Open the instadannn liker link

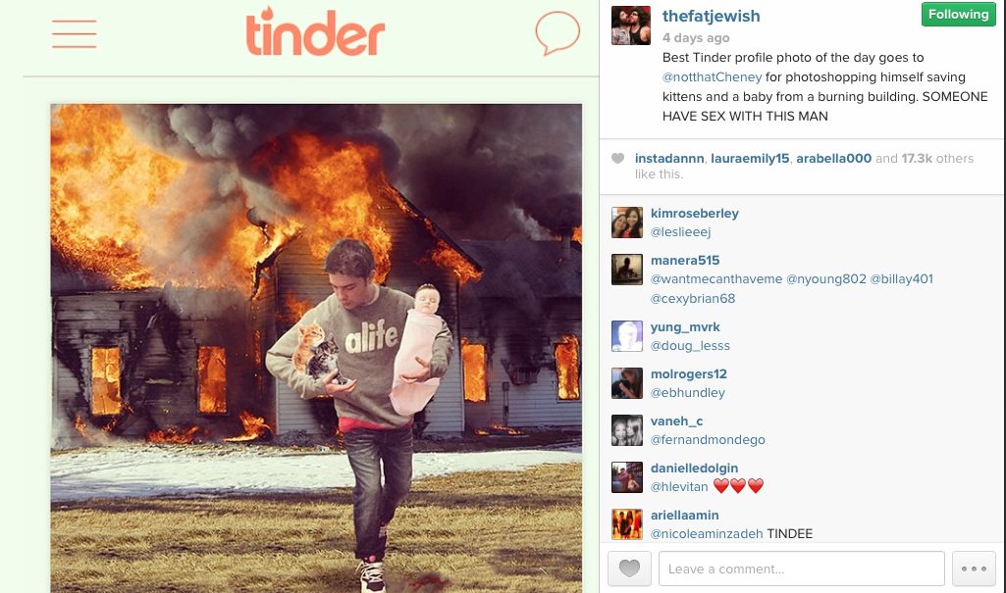[669, 158]
